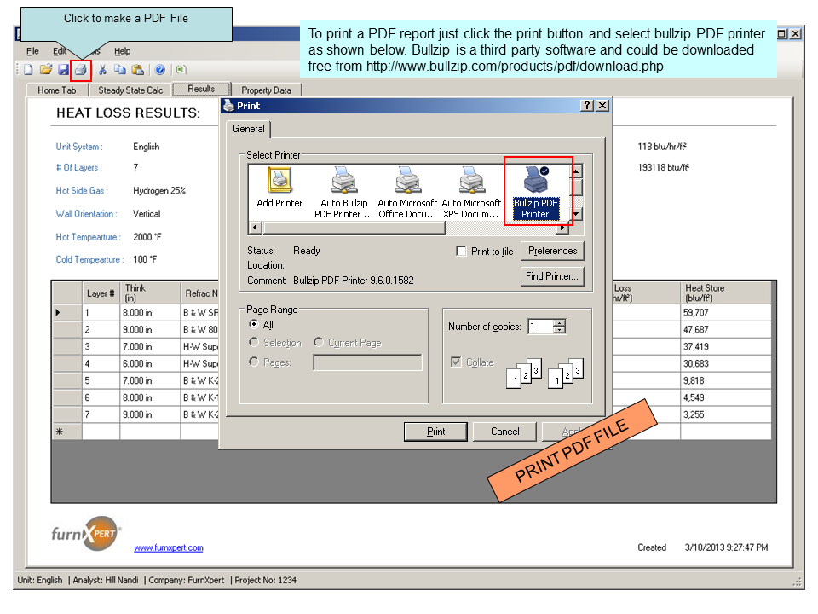818x614 pixels.
Task: Click the printer list down scroll arrow
Action: (576, 214)
